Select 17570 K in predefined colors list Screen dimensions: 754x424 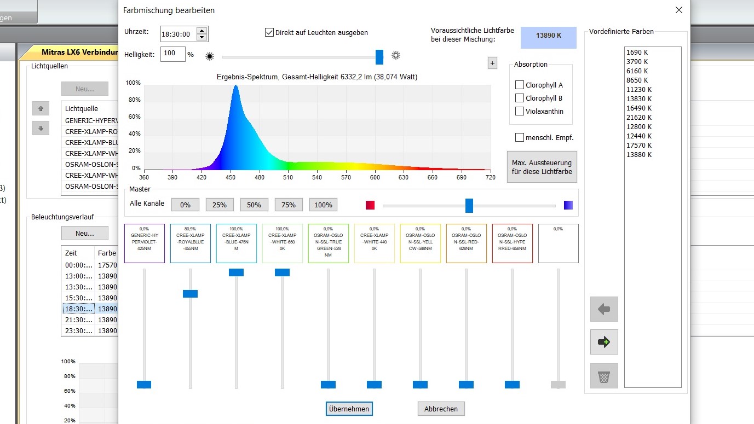point(639,146)
